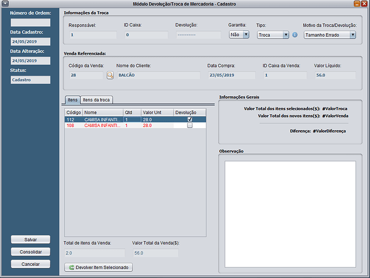The height and width of the screenshot is (278, 370).
Task: Open the Garantia dropdown
Action: [239, 35]
